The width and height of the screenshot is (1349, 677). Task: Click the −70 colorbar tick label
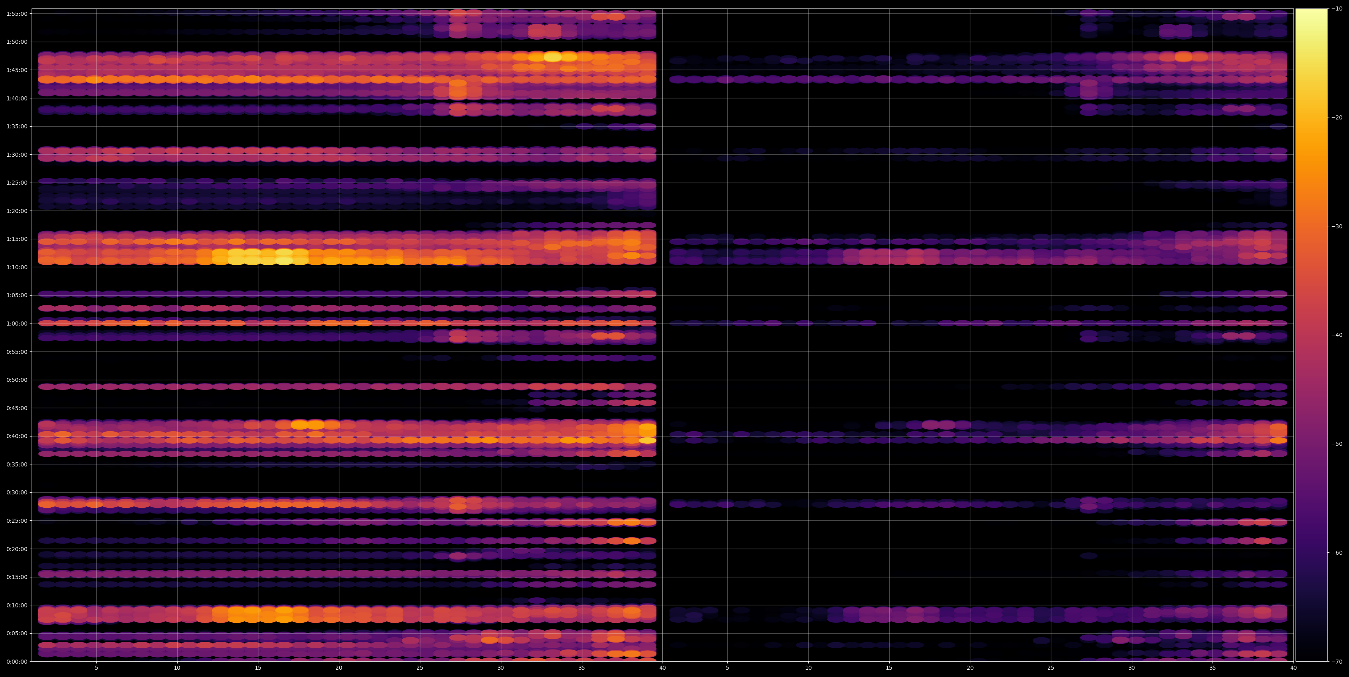(x=1337, y=662)
